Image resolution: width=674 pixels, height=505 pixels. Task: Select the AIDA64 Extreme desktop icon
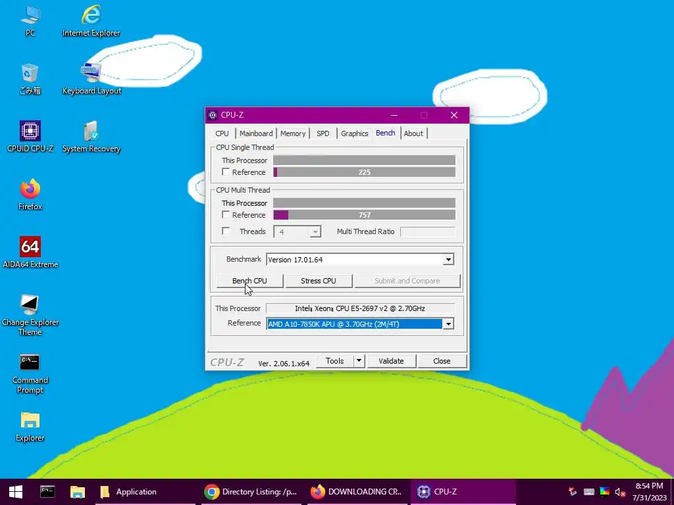[x=30, y=252]
